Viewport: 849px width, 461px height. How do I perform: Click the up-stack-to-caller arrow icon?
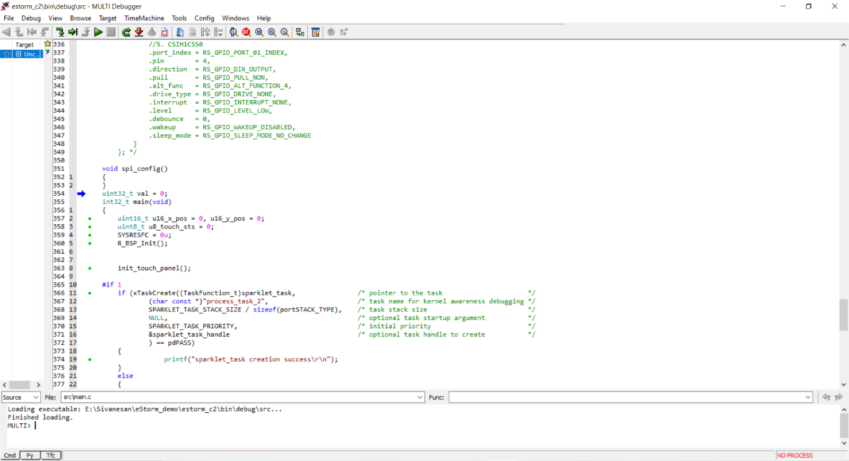click(x=19, y=32)
